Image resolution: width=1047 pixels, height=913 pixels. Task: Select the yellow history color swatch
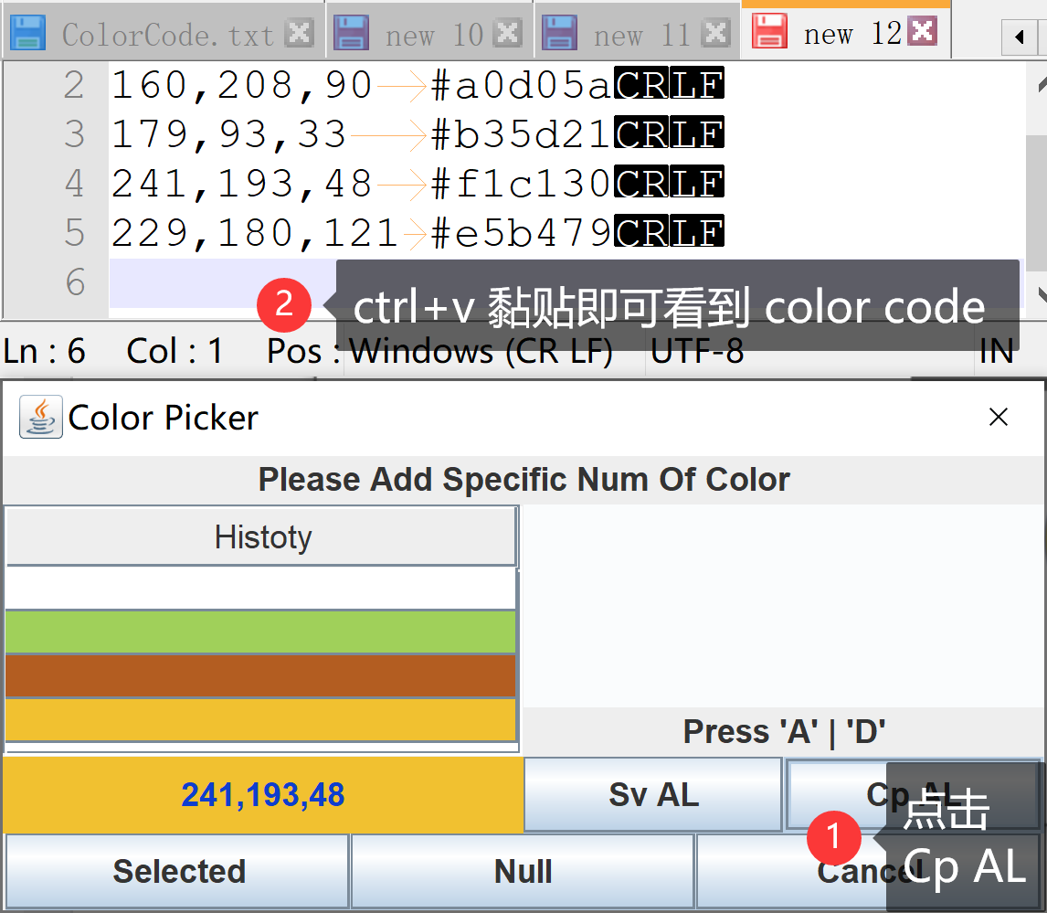(260, 719)
